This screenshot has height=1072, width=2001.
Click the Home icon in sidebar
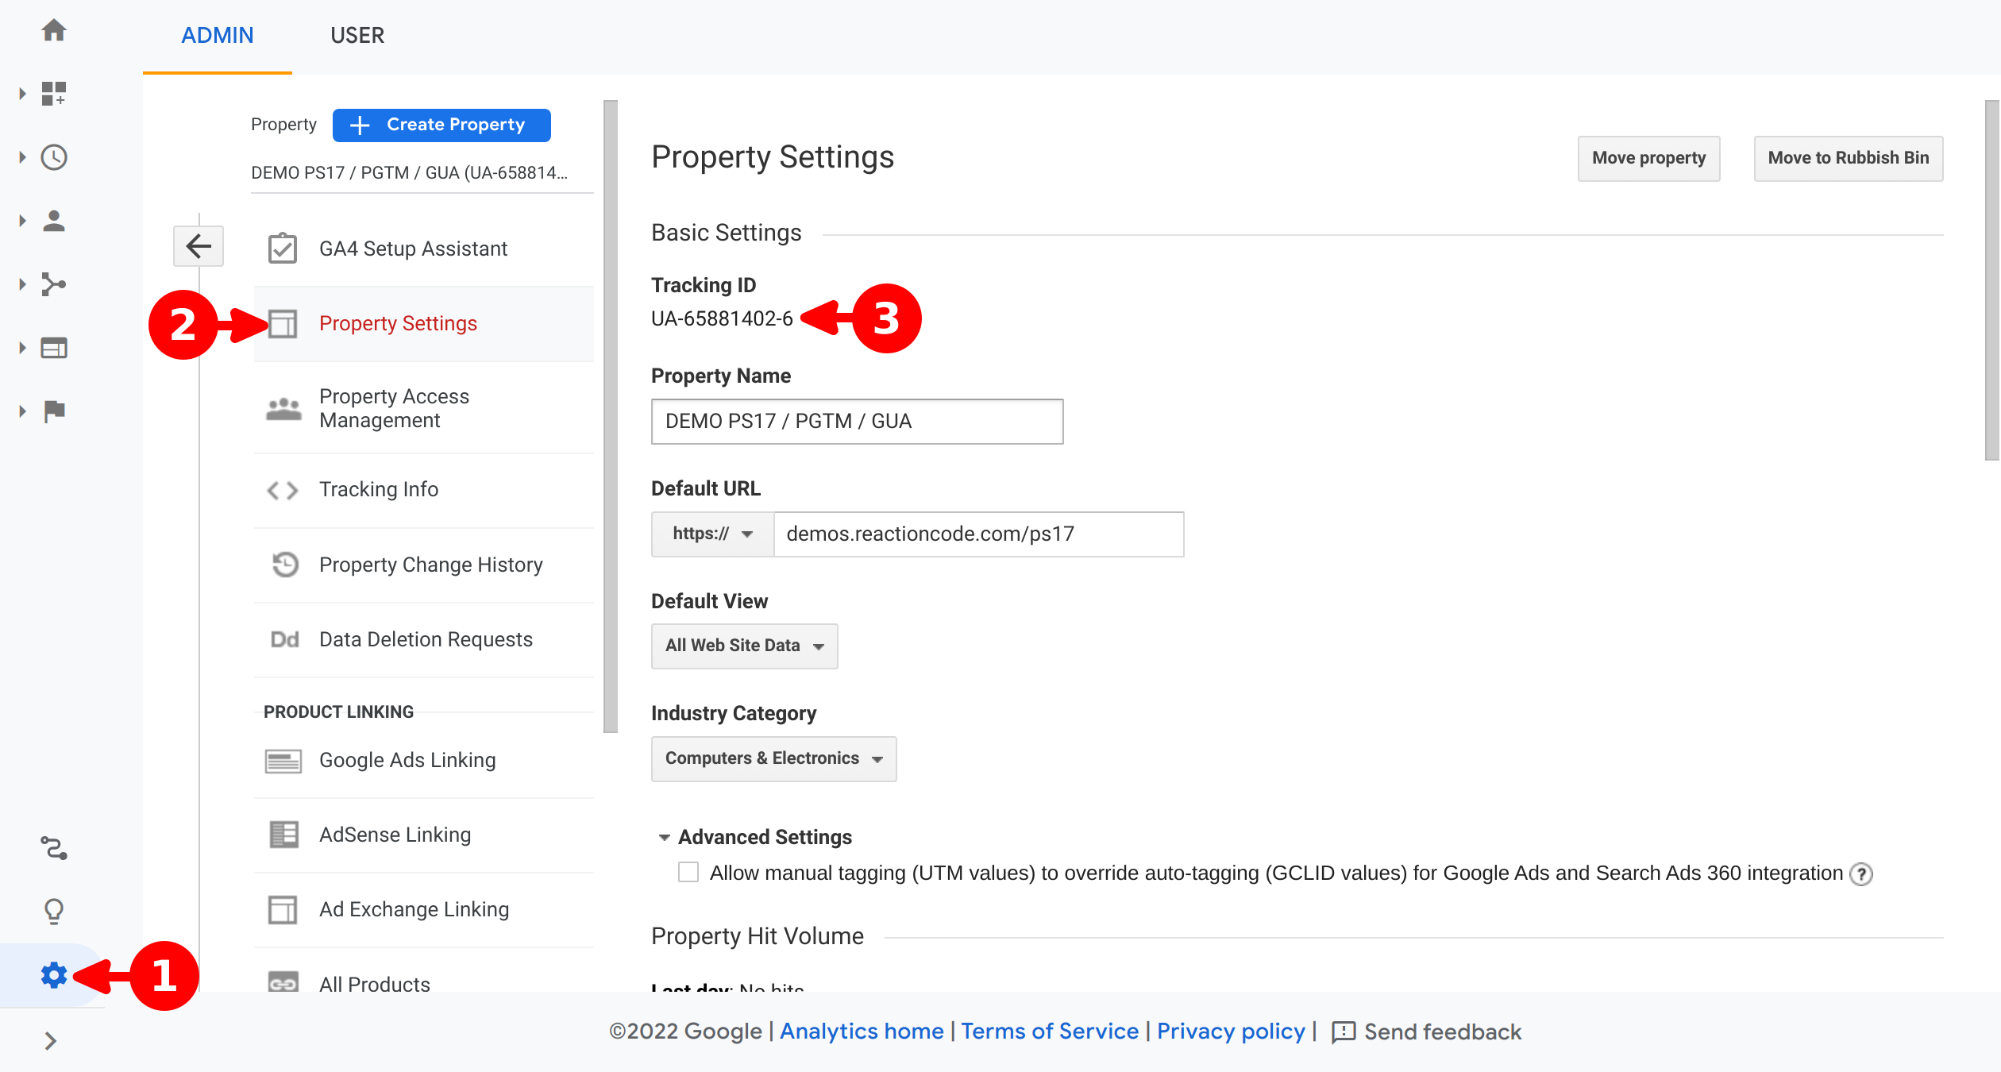54,31
